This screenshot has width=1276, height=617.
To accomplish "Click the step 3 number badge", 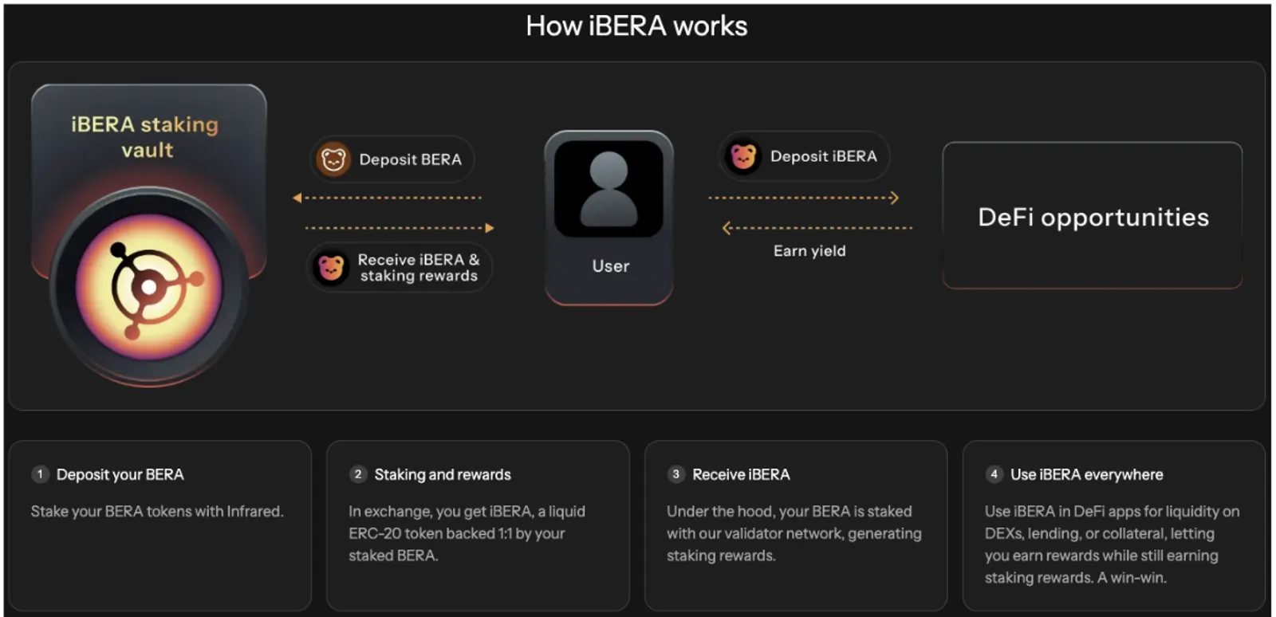I will pyautogui.click(x=676, y=474).
